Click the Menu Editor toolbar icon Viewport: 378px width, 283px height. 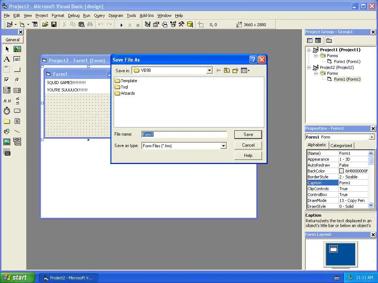[x=35, y=24]
